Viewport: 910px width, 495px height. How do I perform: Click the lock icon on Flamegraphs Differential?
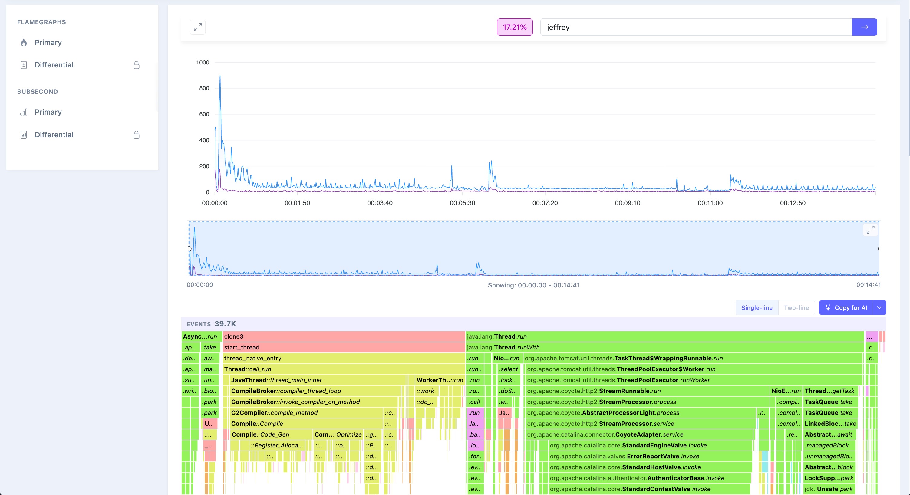[136, 65]
